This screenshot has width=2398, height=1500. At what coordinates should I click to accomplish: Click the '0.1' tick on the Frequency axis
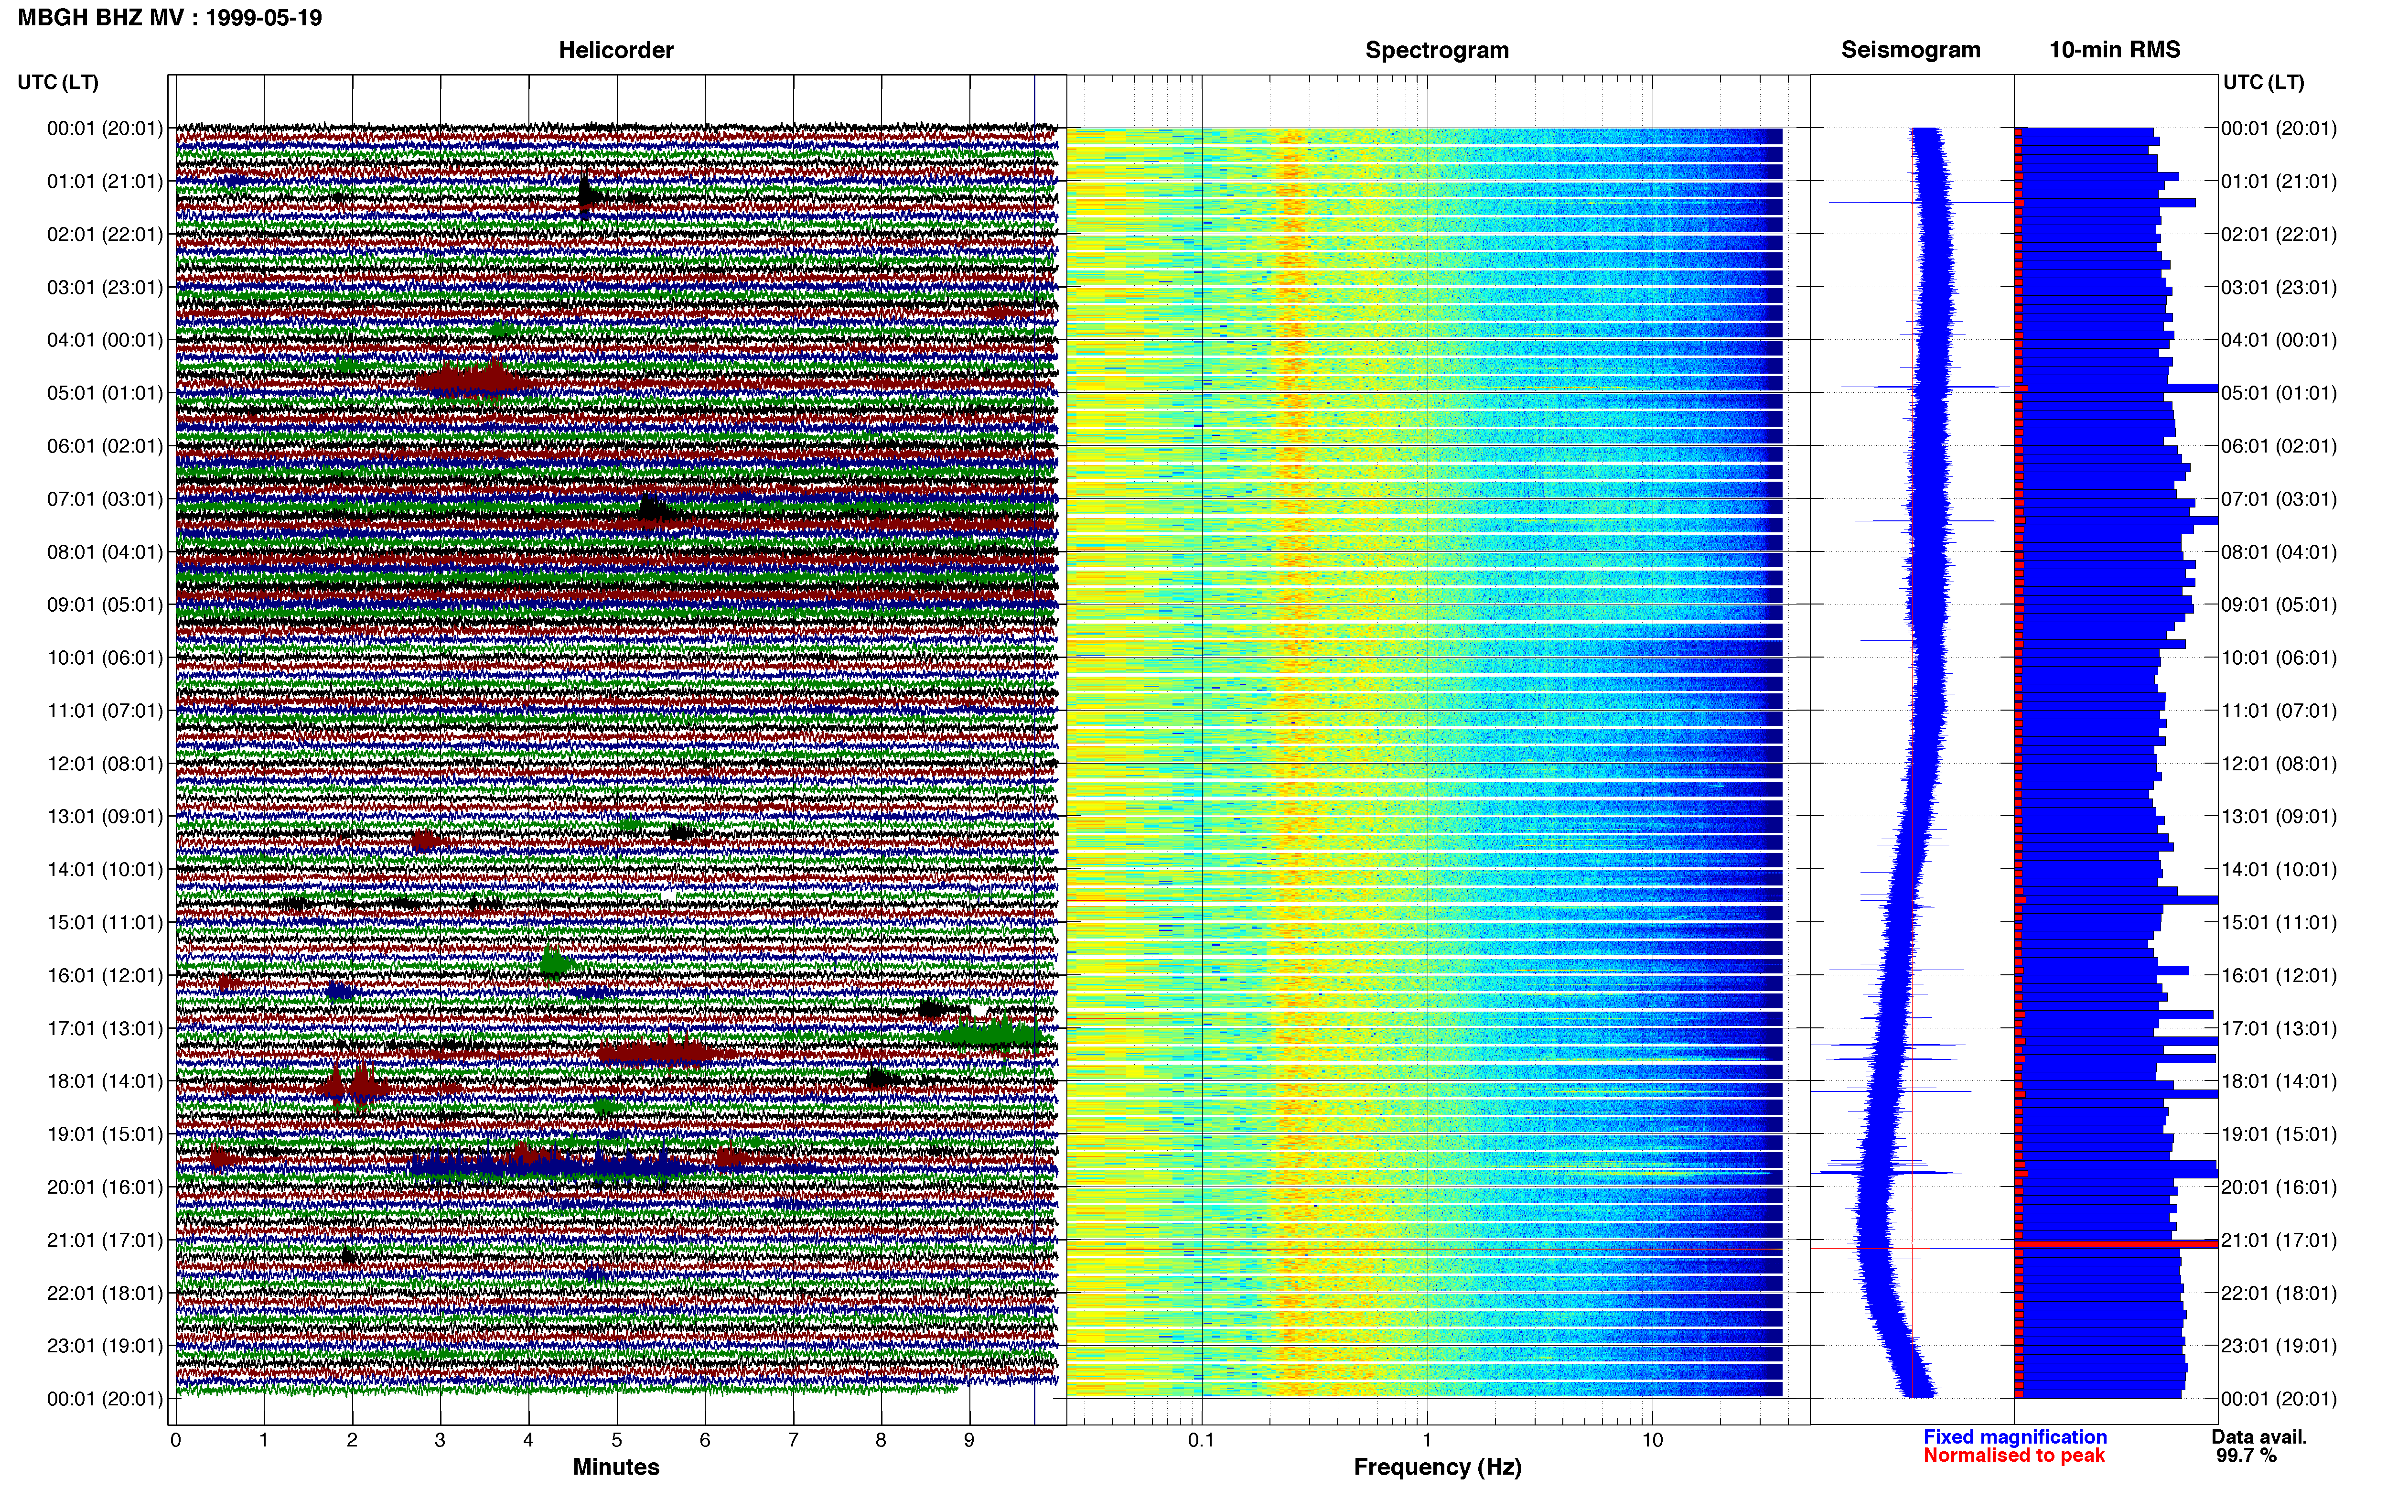1201,1440
